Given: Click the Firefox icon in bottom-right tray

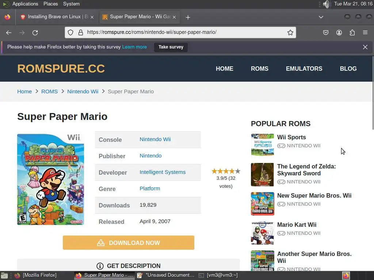Looking at the screenshot, I should (346, 276).
